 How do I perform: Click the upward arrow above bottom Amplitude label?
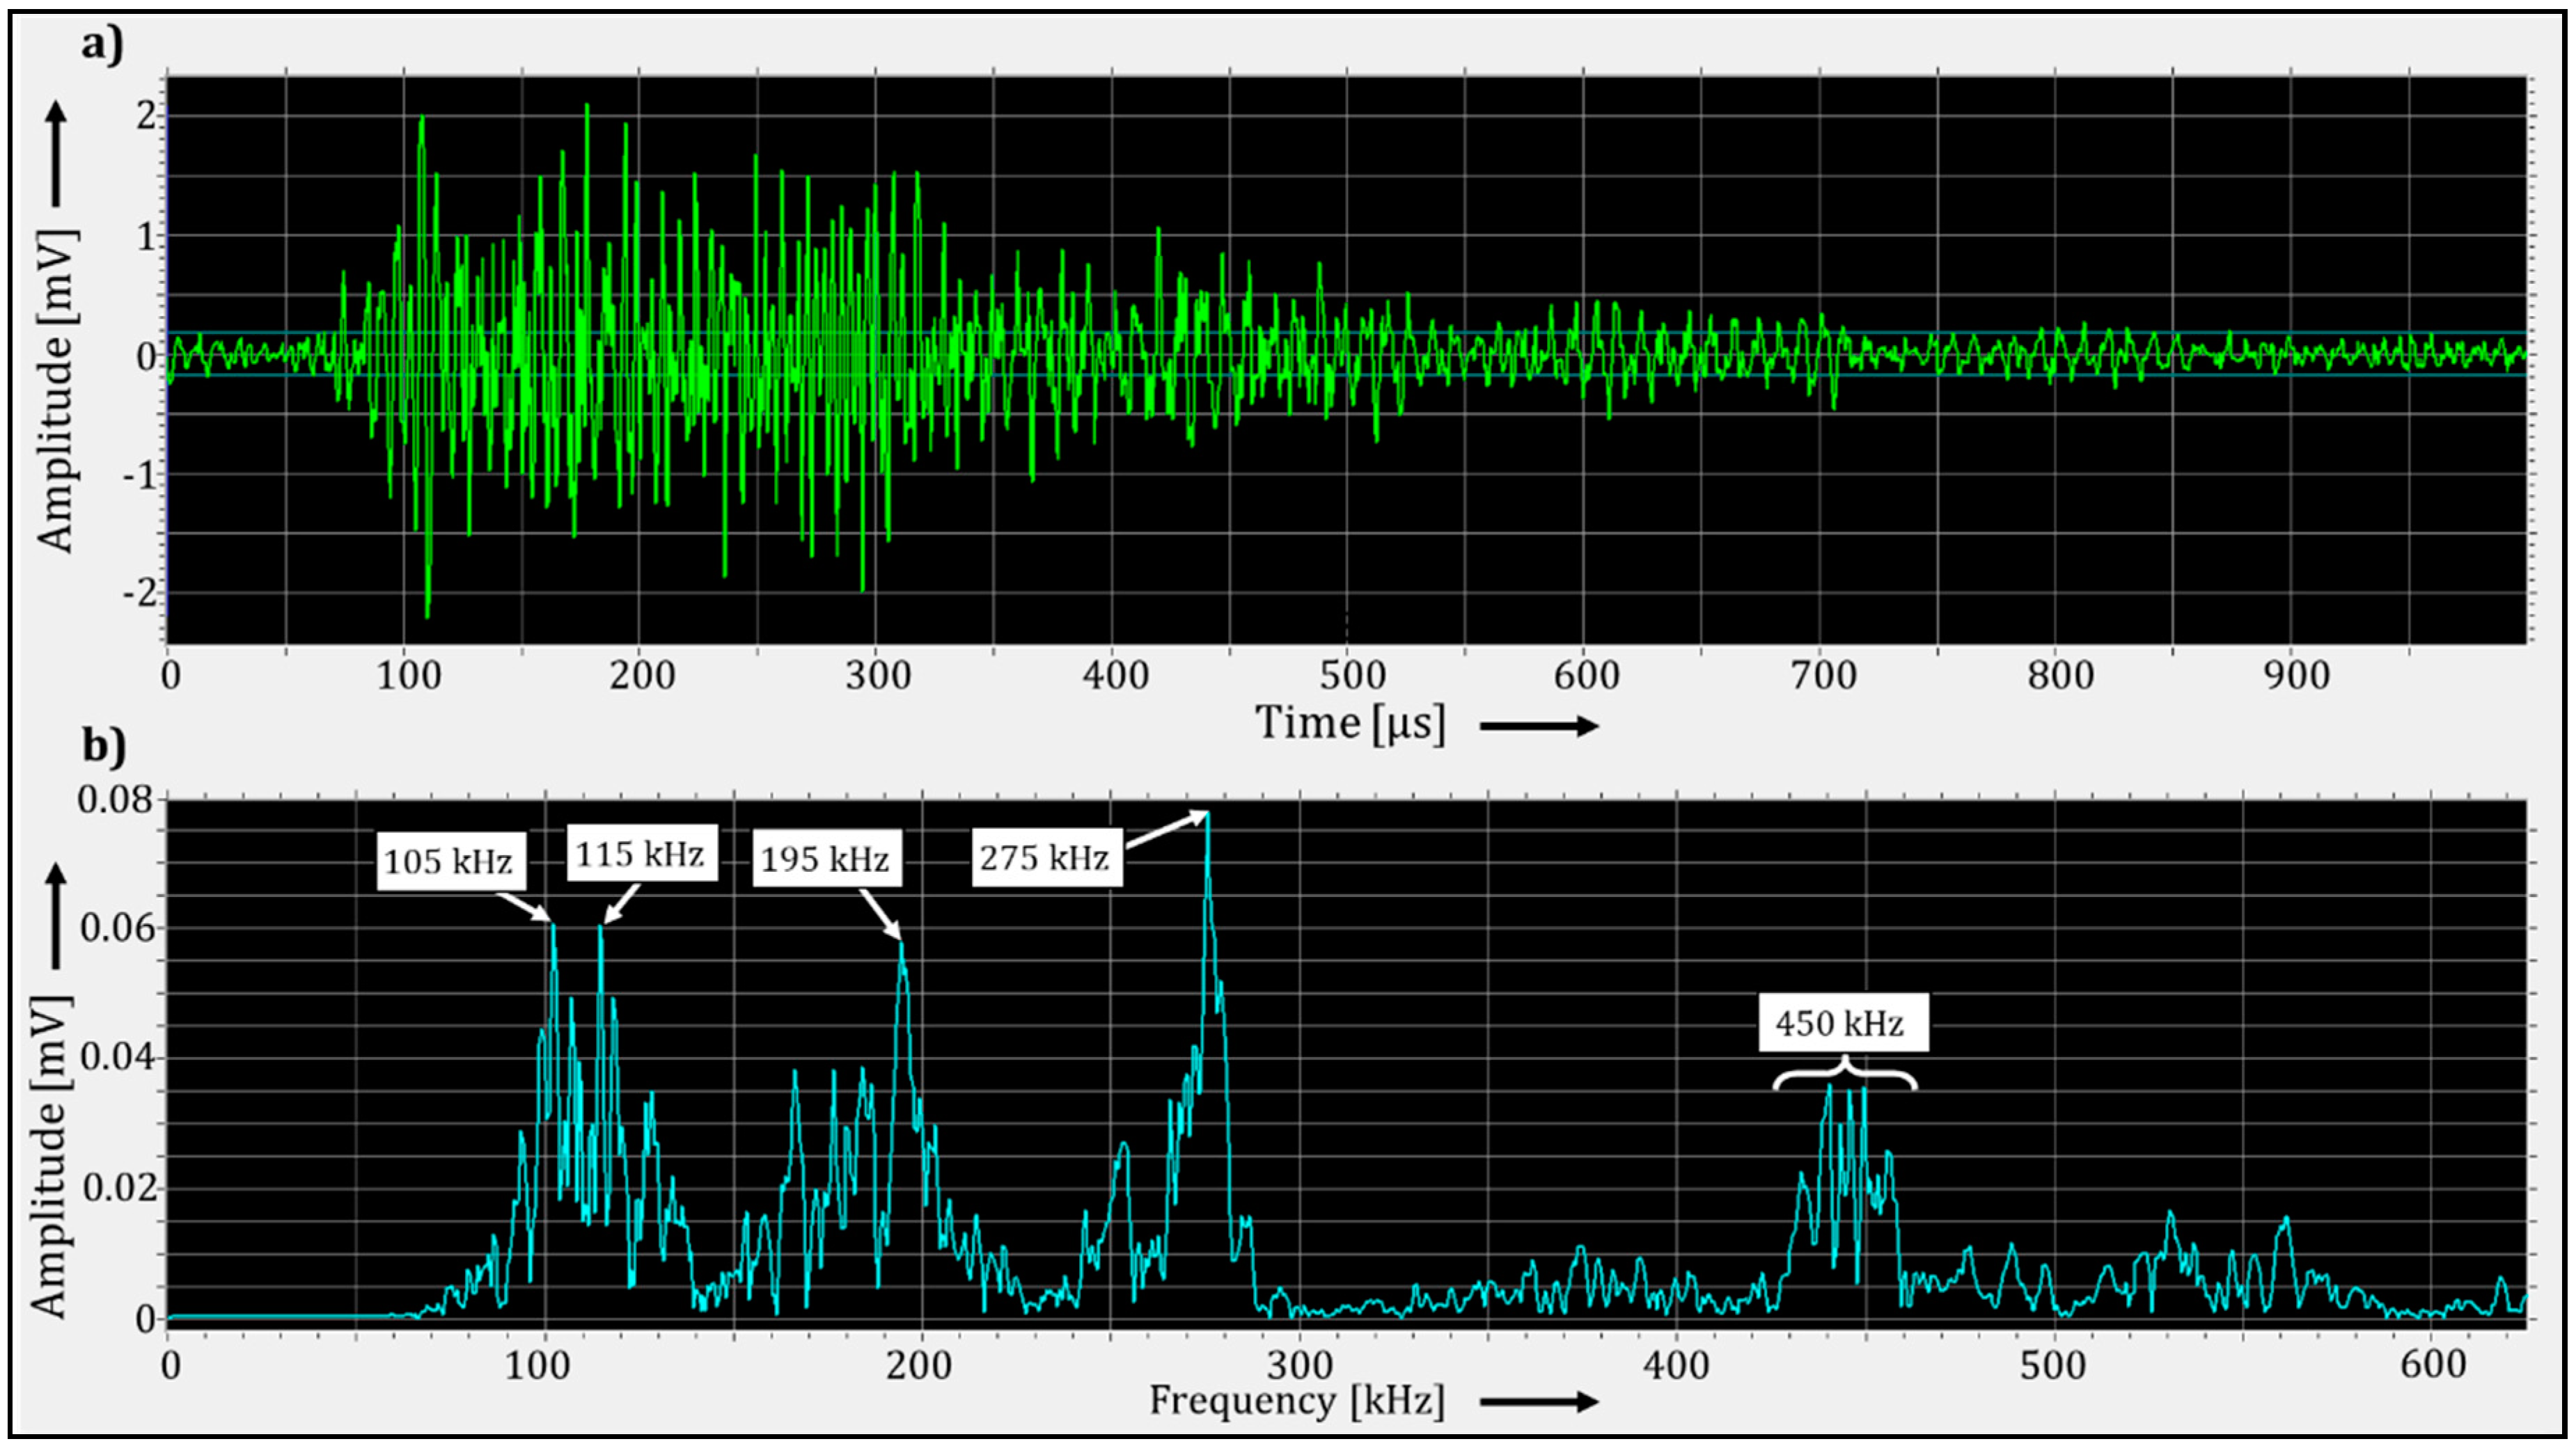click(57, 916)
